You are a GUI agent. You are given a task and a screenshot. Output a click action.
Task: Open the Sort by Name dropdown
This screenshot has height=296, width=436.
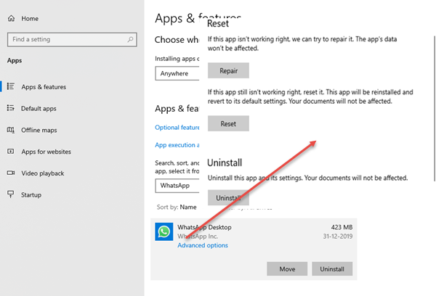tap(177, 207)
